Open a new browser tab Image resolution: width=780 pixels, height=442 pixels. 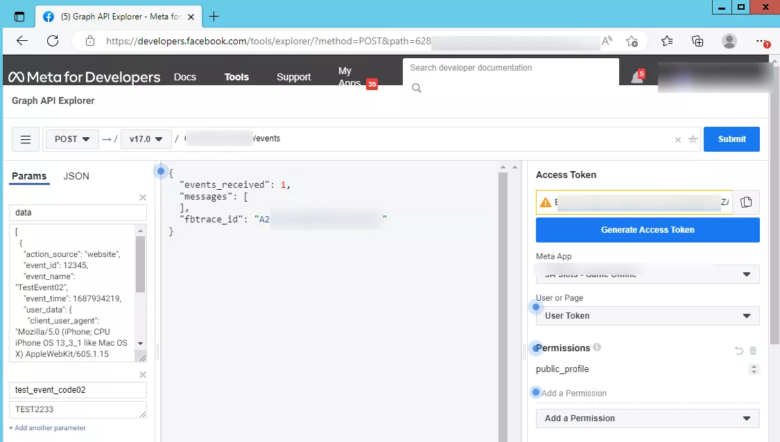point(214,17)
